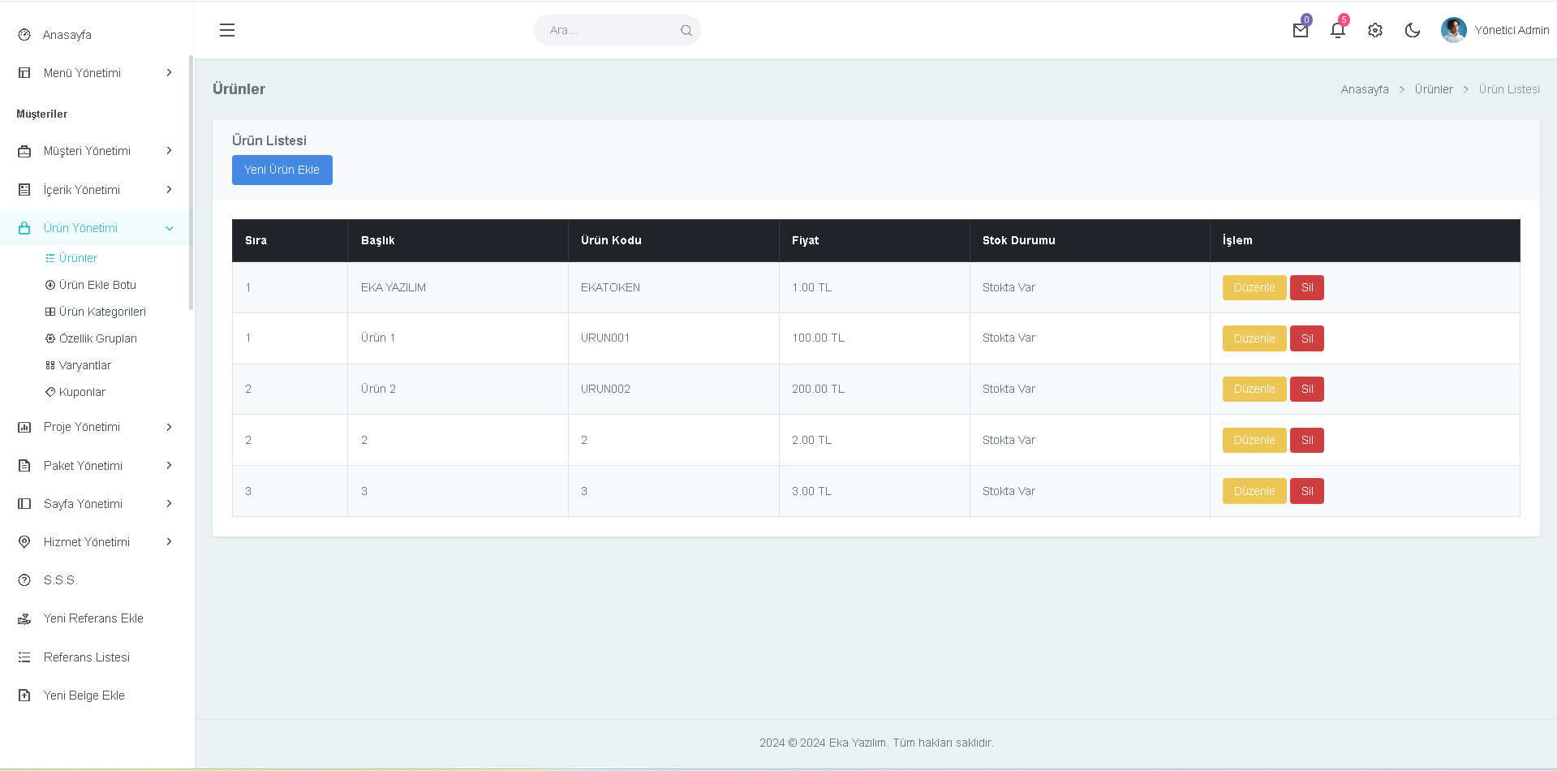
Task: Click the İçerik Yönetimi document icon
Action: [24, 190]
